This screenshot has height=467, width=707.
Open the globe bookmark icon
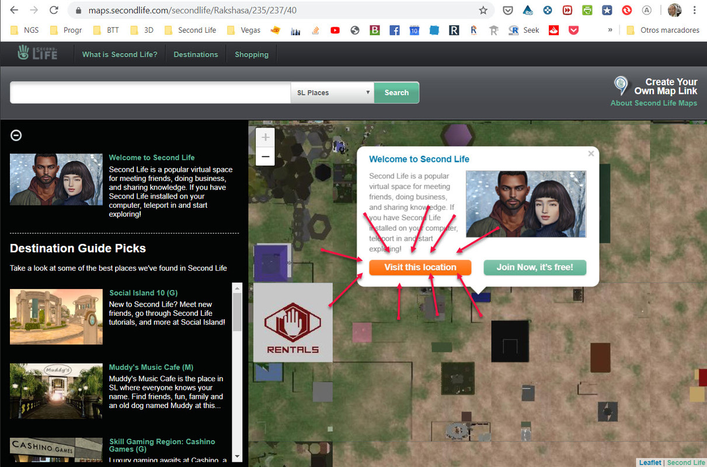[x=354, y=30]
